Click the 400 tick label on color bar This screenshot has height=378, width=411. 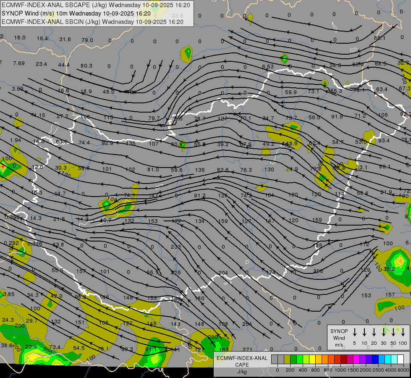tap(303, 370)
